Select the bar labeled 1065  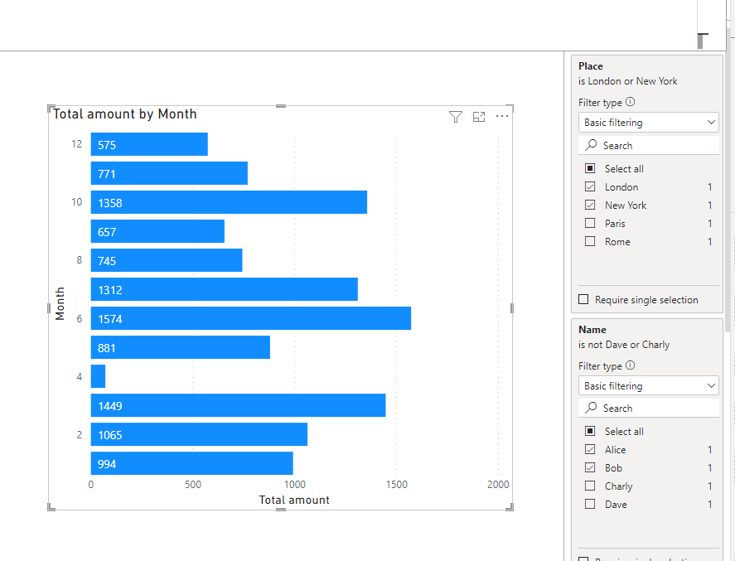coord(199,434)
